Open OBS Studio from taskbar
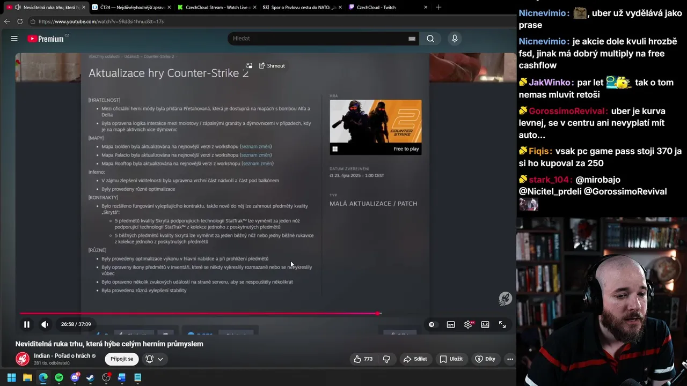Image resolution: width=687 pixels, height=386 pixels. (106, 377)
